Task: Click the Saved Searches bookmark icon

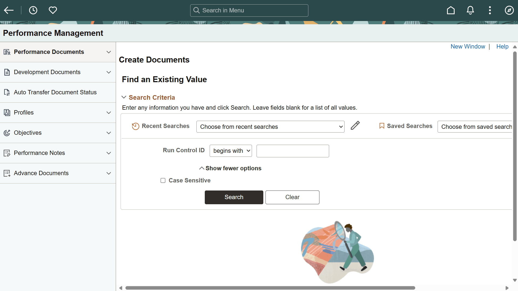Action: pos(382,126)
